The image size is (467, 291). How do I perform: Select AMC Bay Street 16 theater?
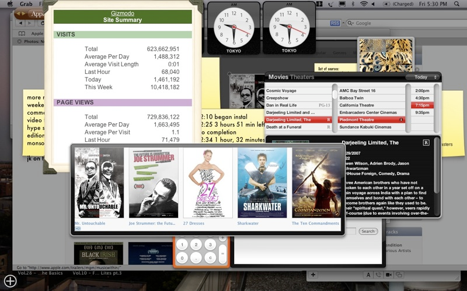coord(372,91)
